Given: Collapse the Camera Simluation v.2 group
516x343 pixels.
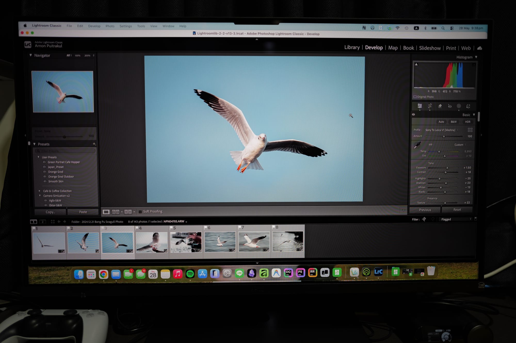Looking at the screenshot, I should click(40, 196).
